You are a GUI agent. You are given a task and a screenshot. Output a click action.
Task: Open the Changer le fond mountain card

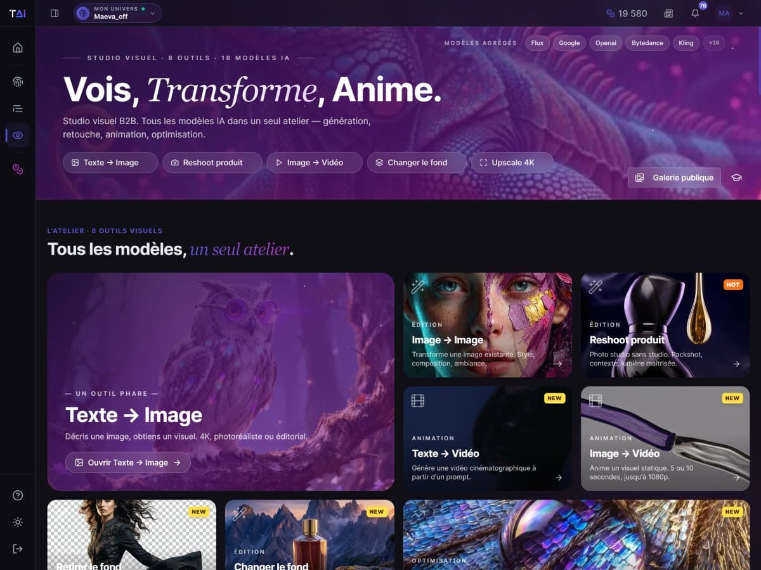(309, 535)
